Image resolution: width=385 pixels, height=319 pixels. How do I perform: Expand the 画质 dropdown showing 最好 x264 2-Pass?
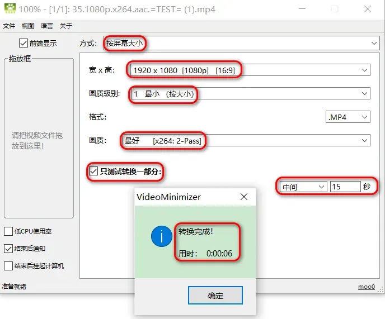pyautogui.click(x=246, y=140)
